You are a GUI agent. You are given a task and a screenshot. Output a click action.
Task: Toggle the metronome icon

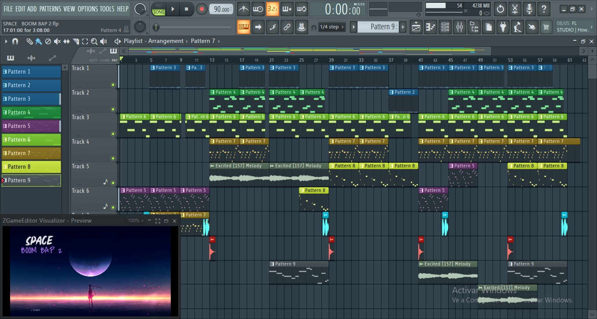(244, 9)
